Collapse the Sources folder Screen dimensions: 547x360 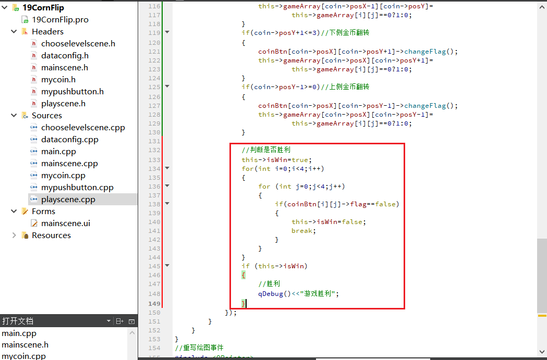14,115
